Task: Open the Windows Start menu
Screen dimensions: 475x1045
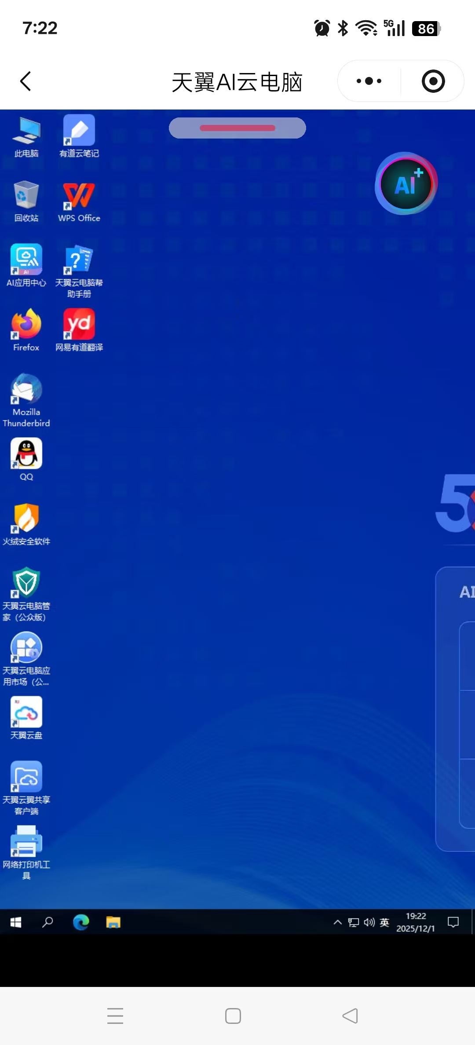Action: 16,922
